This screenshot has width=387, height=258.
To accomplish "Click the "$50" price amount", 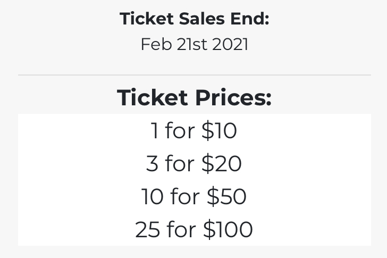I will 226,196.
